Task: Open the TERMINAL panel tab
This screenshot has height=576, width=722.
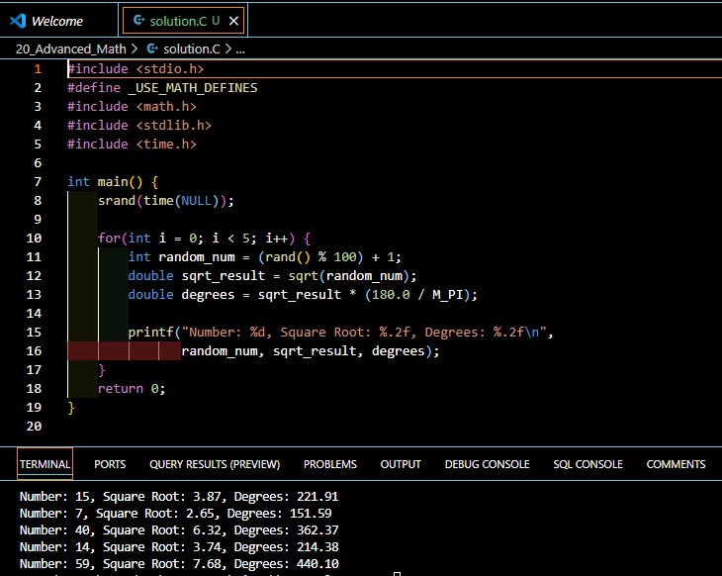Action: click(45, 464)
